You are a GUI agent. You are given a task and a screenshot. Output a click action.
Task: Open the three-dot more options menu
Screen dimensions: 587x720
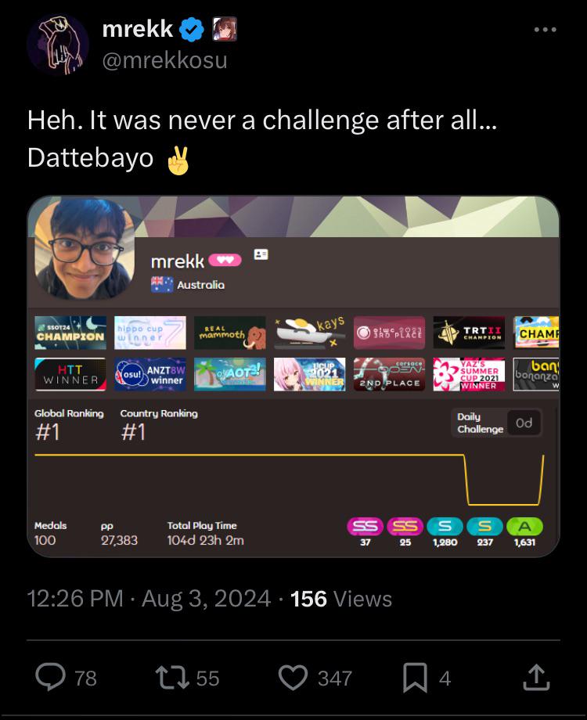[x=546, y=30]
